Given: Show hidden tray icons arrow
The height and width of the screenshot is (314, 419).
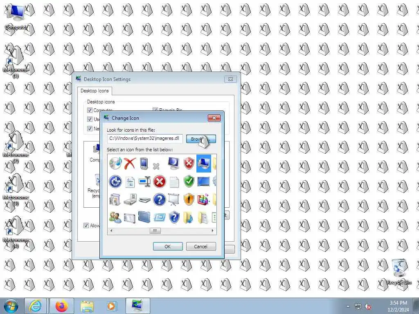Looking at the screenshot, I should 348,307.
